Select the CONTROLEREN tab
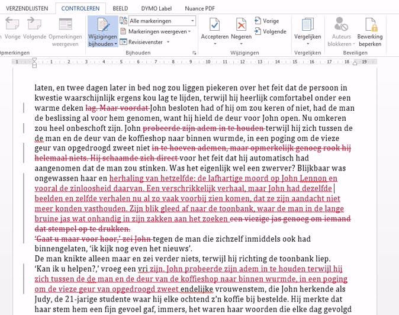The width and height of the screenshot is (399, 315). point(81,8)
